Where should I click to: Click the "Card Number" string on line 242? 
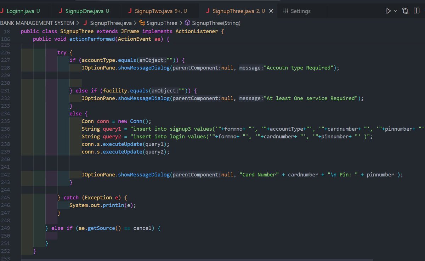coord(260,175)
